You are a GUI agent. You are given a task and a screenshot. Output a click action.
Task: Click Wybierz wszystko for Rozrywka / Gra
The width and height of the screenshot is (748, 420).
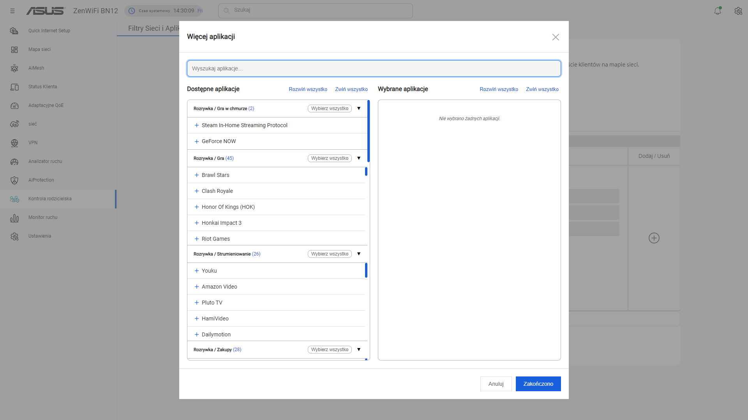click(x=330, y=158)
